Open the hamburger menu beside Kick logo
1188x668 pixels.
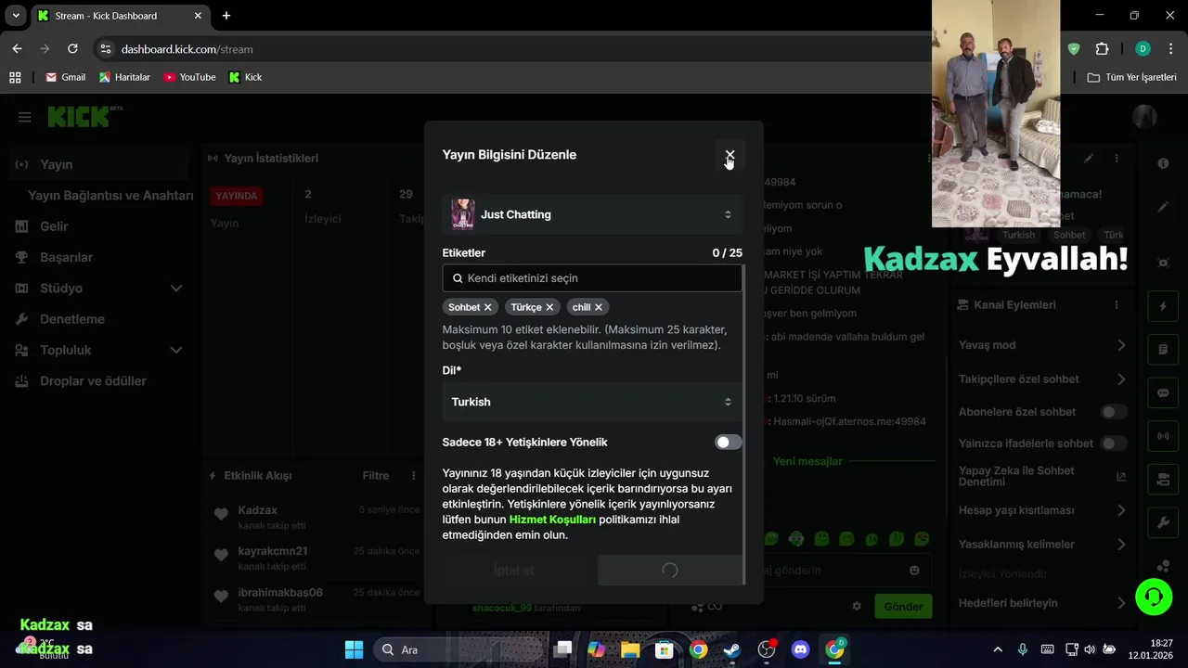click(25, 117)
